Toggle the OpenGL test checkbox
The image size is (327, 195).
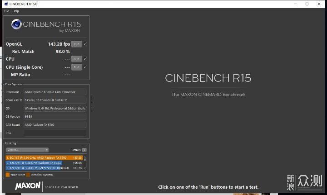pos(85,44)
